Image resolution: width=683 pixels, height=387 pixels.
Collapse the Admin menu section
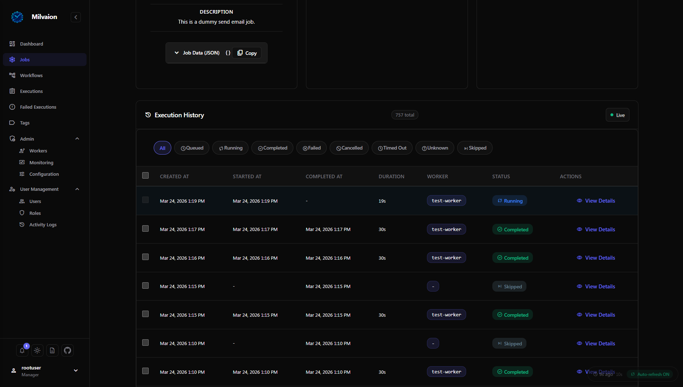coord(77,139)
